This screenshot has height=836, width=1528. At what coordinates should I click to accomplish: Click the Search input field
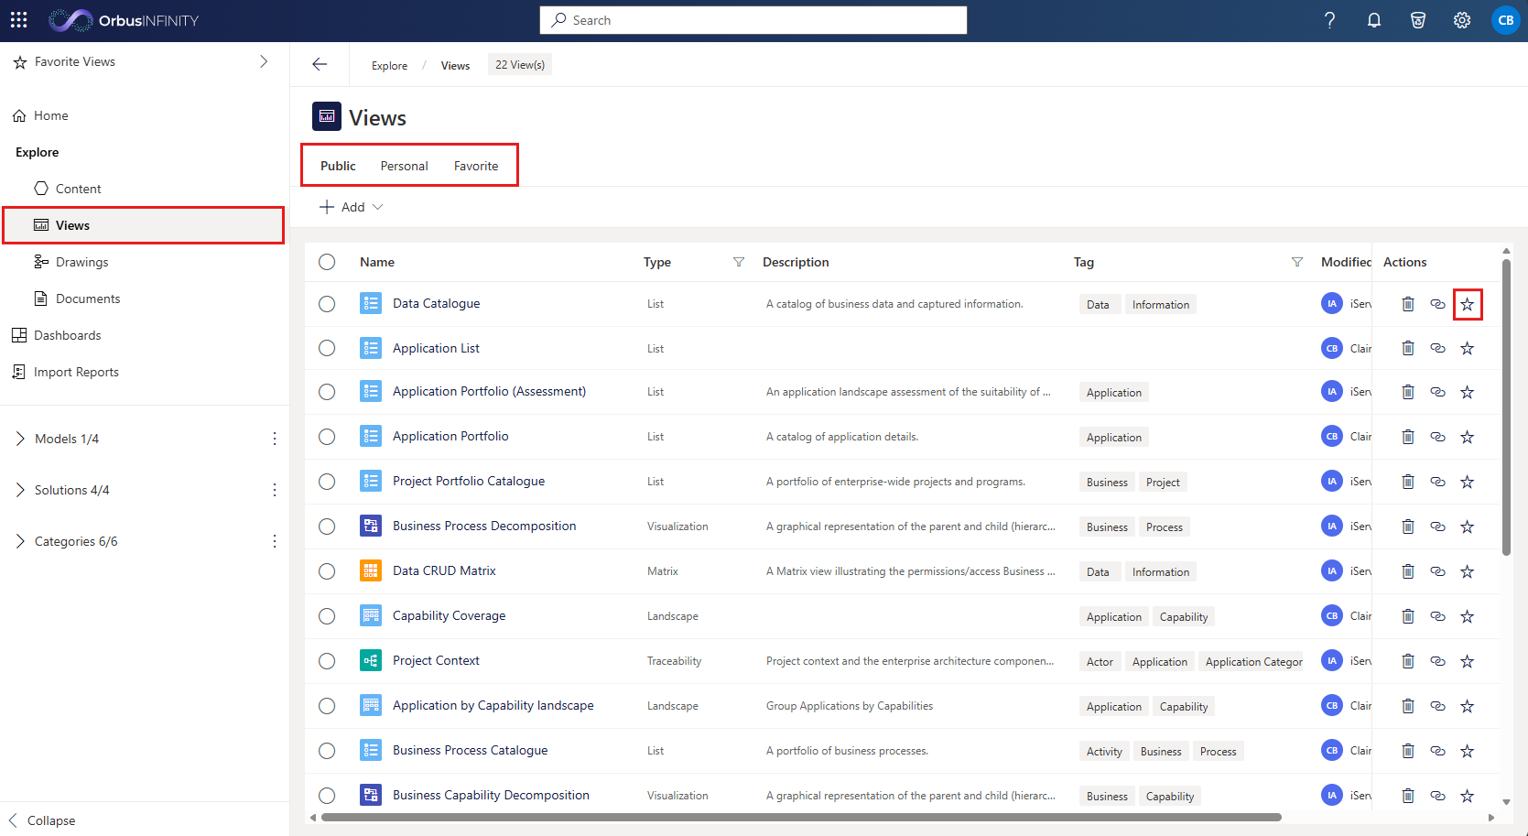(753, 20)
